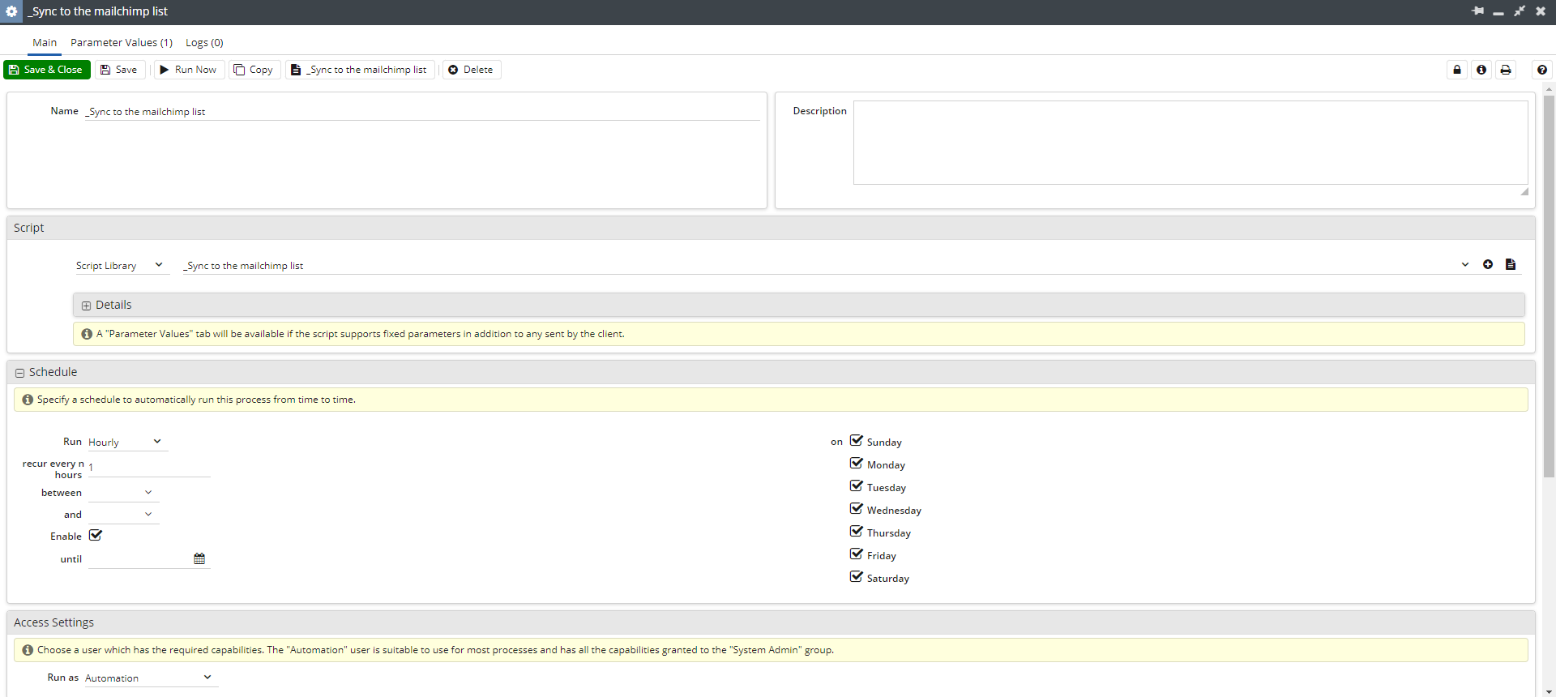Click the add new script plus icon
The width and height of the screenshot is (1556, 697).
(x=1488, y=264)
